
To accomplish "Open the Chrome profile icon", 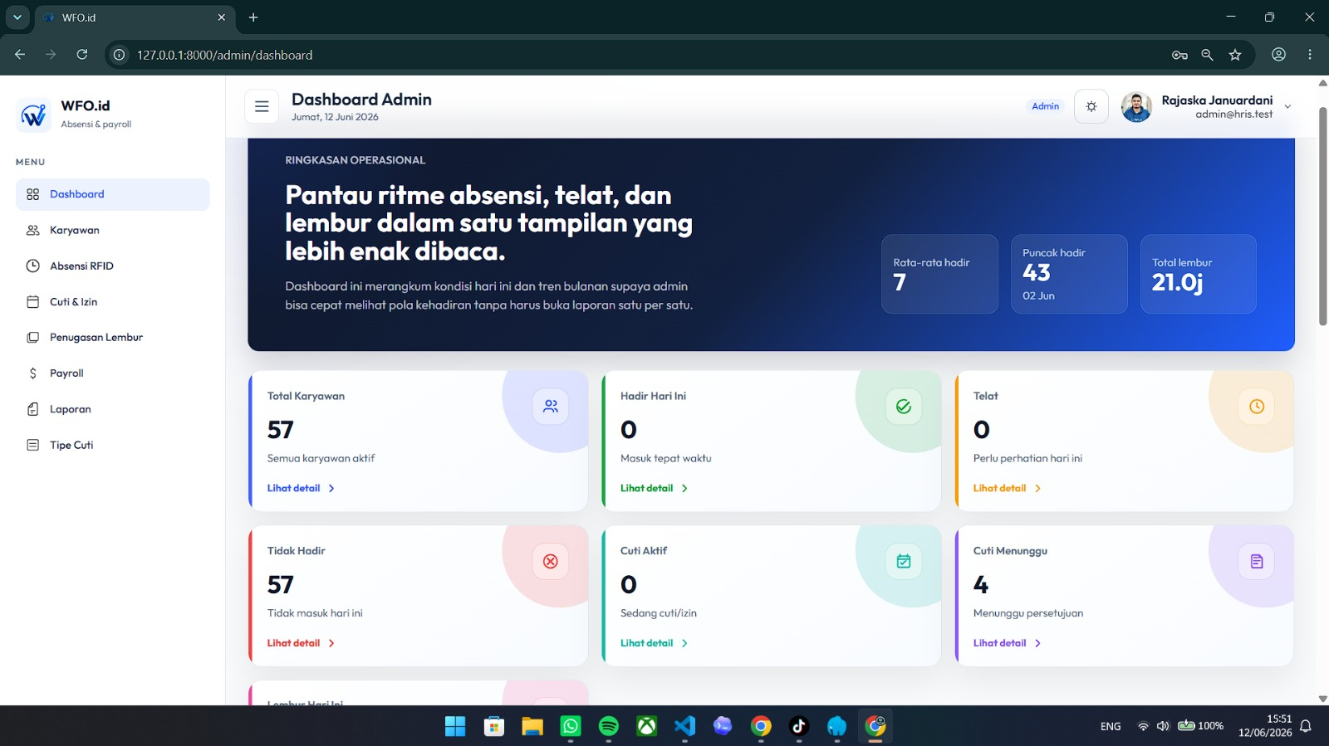I will [x=1279, y=55].
